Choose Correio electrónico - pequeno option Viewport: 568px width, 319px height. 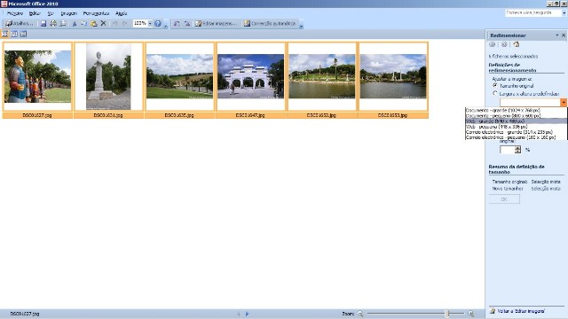point(516,137)
